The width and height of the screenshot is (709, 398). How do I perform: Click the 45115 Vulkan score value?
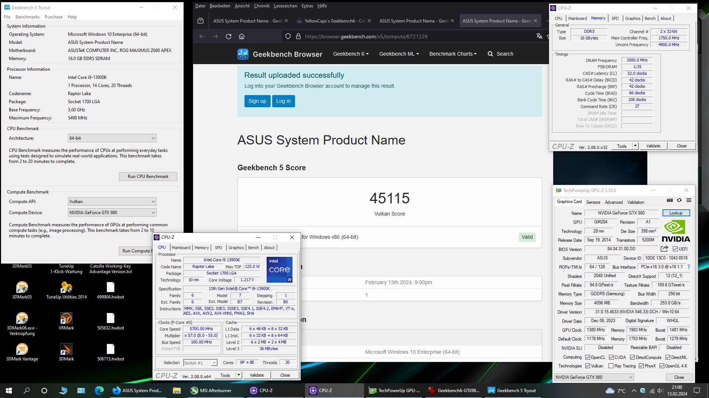coord(390,199)
